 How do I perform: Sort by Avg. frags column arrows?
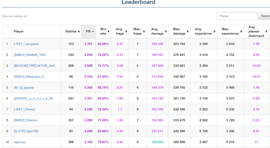coord(126,31)
